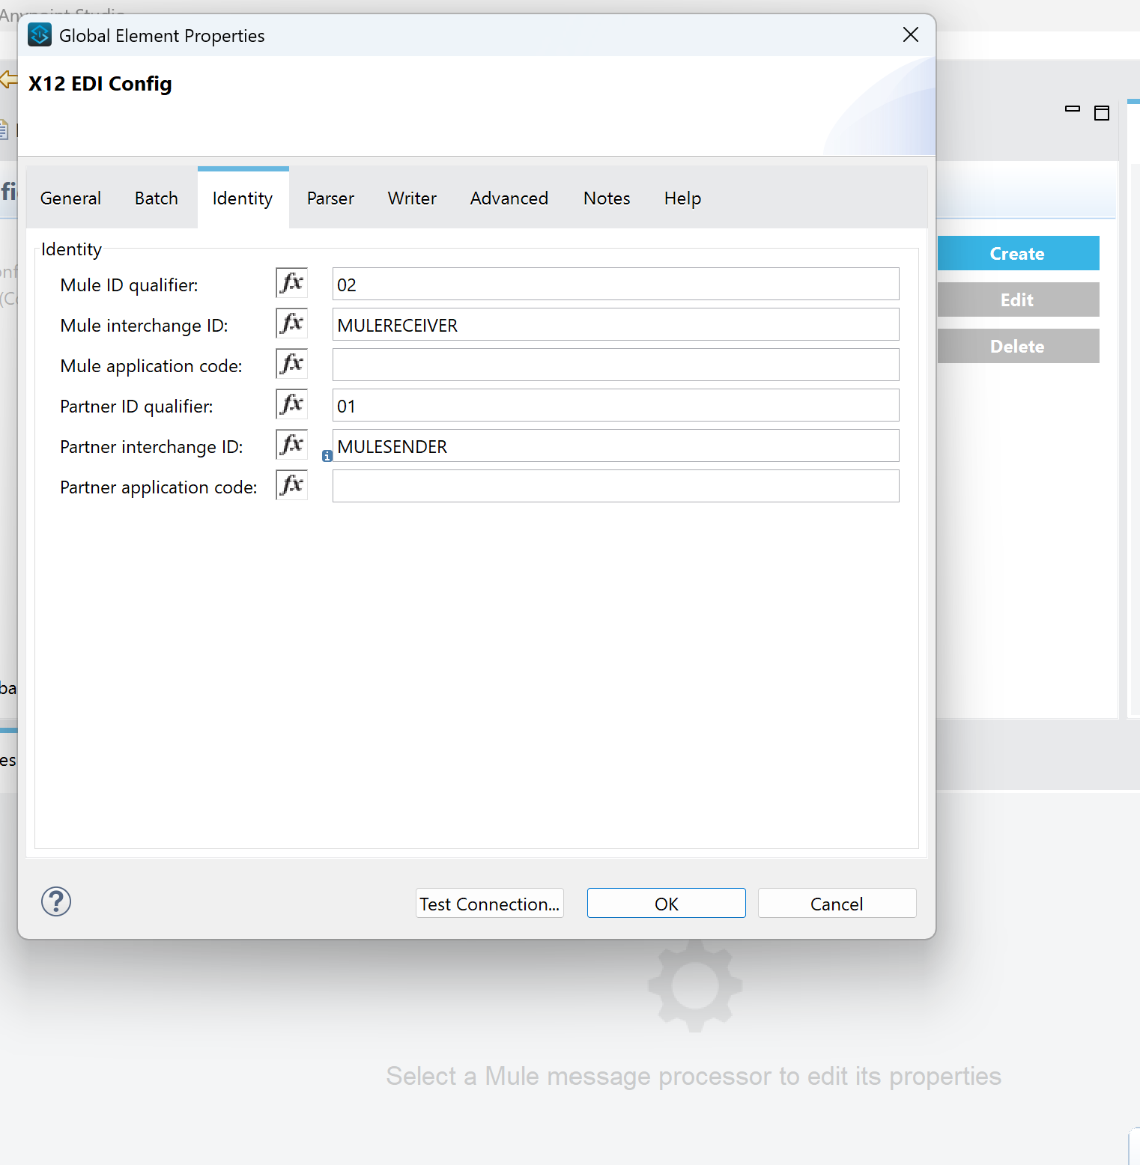The image size is (1140, 1165).
Task: Open expression editor for Partner interchange ID
Action: click(291, 445)
